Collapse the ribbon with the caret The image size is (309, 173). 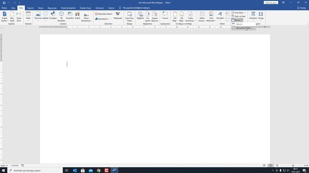pos(307,24)
